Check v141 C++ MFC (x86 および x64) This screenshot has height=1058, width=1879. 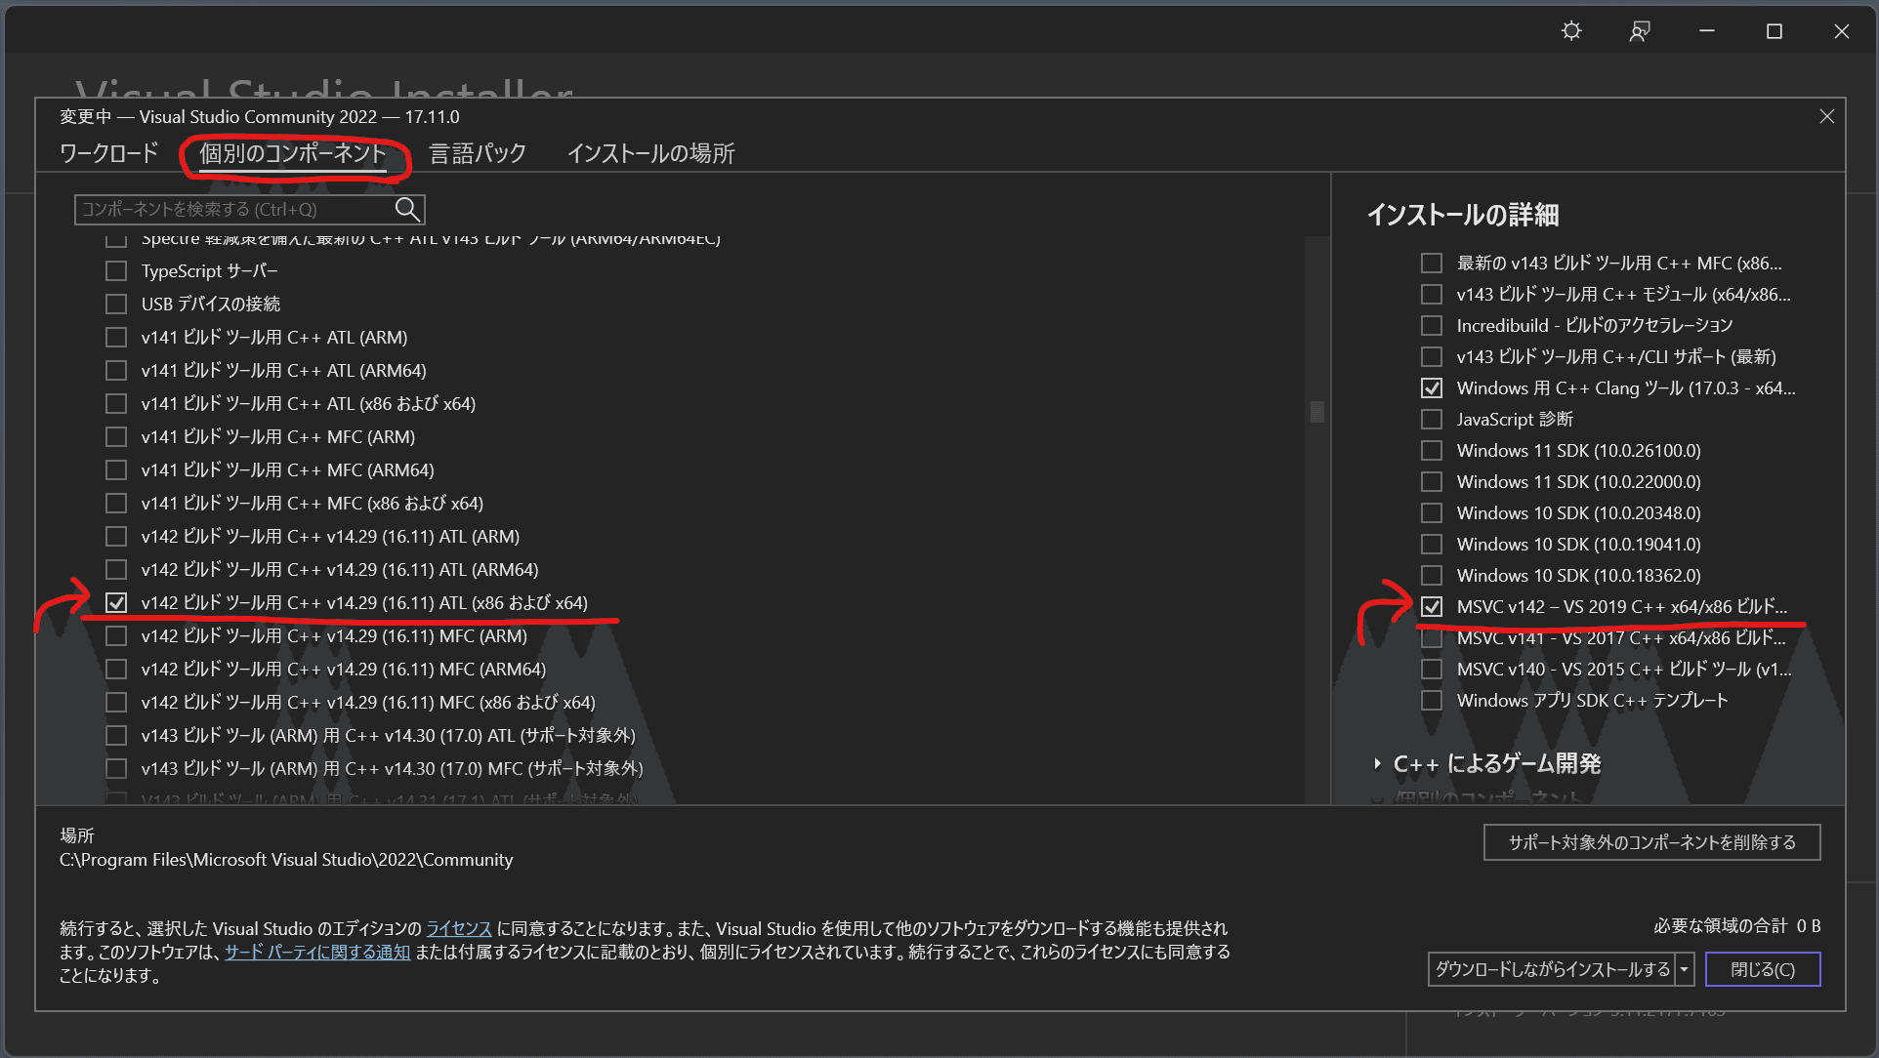point(116,503)
